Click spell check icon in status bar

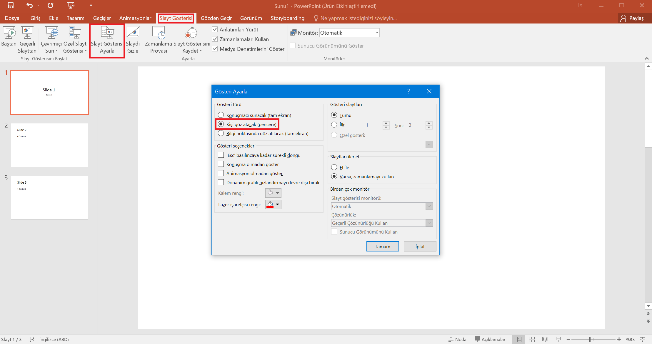coord(31,339)
